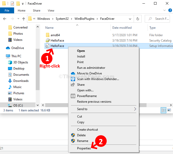The image size is (173, 154).
Task: Open Music in navigation pane
Action: (x=15, y=87)
